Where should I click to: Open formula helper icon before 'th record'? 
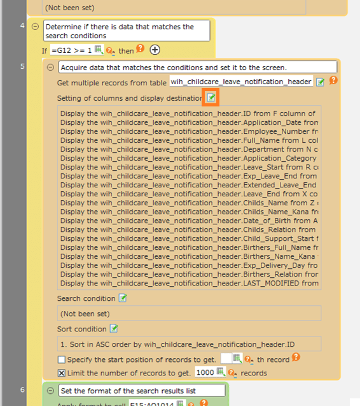[x=249, y=359]
